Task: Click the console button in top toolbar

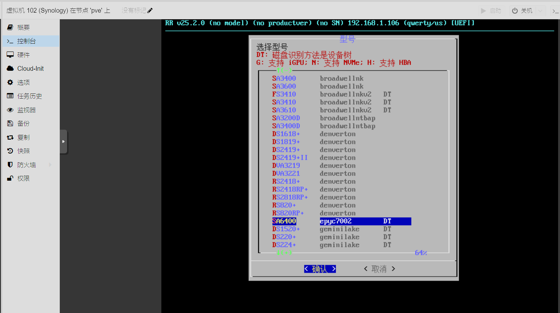Action: (555, 11)
